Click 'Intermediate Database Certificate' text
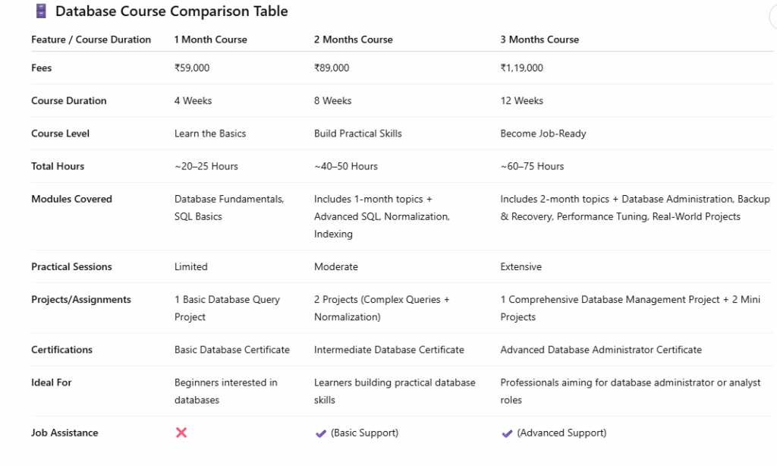 point(388,350)
